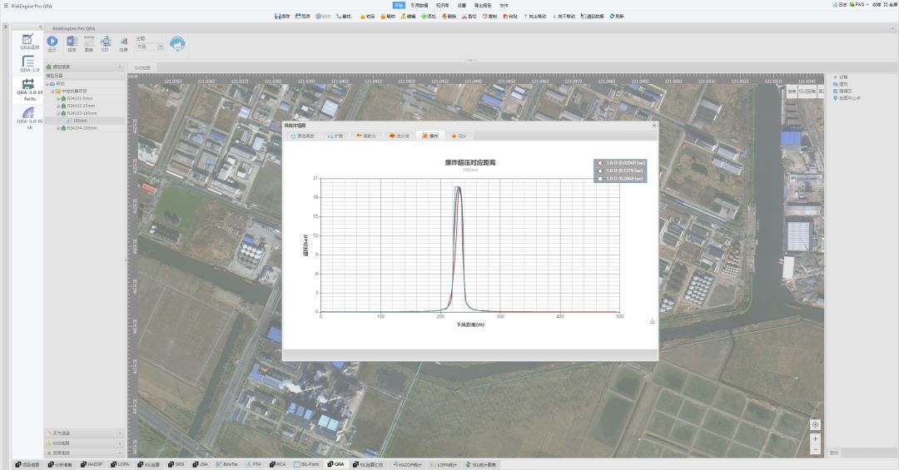This screenshot has width=899, height=470.
Task: Collapse the R34103-100mm tree node
Action: pyautogui.click(x=58, y=112)
